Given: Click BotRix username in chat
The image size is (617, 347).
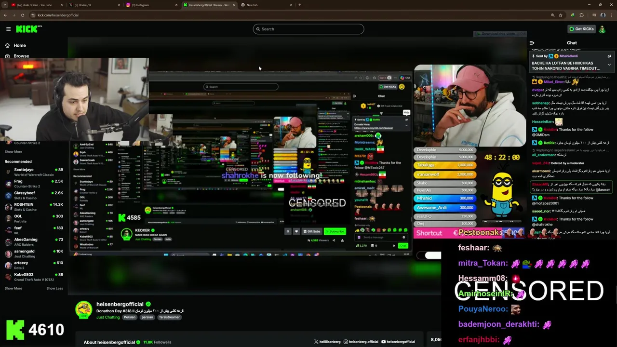Looking at the screenshot, I should (x=550, y=143).
